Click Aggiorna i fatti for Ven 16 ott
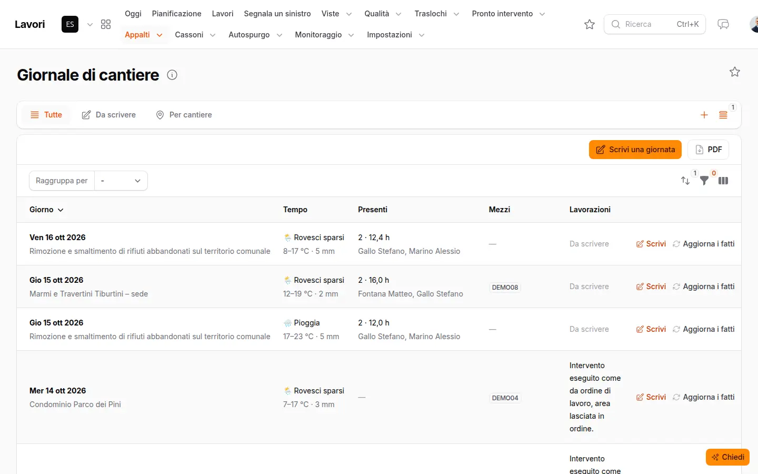The width and height of the screenshot is (758, 474). click(x=703, y=244)
